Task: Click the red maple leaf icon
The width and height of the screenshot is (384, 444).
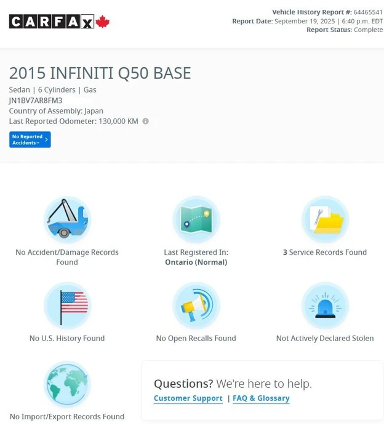Action: tap(102, 22)
